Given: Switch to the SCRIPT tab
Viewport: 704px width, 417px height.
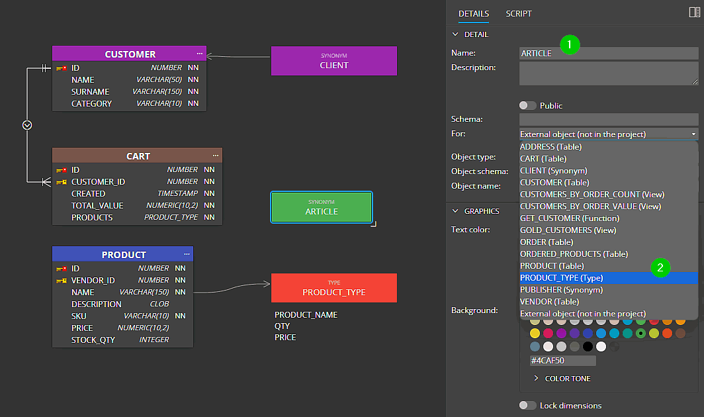Looking at the screenshot, I should (x=518, y=14).
